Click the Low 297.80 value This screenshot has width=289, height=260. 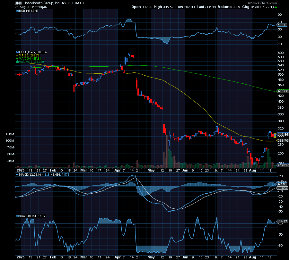(185, 7)
